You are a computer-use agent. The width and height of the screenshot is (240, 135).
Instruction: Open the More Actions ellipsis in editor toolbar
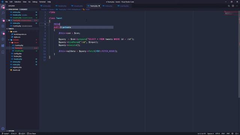pyautogui.click(x=237, y=6)
